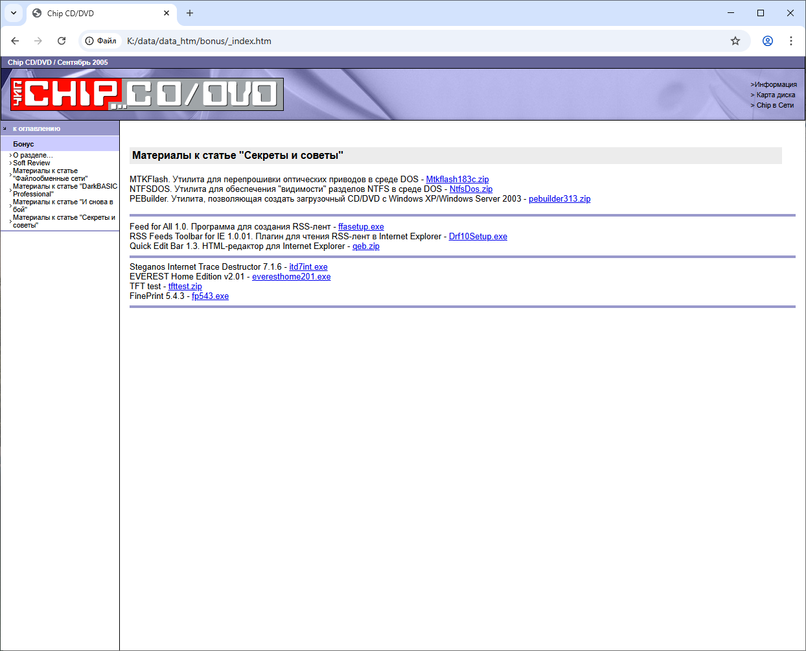Open "DarkBASIC Professional" article materials

pyautogui.click(x=65, y=190)
